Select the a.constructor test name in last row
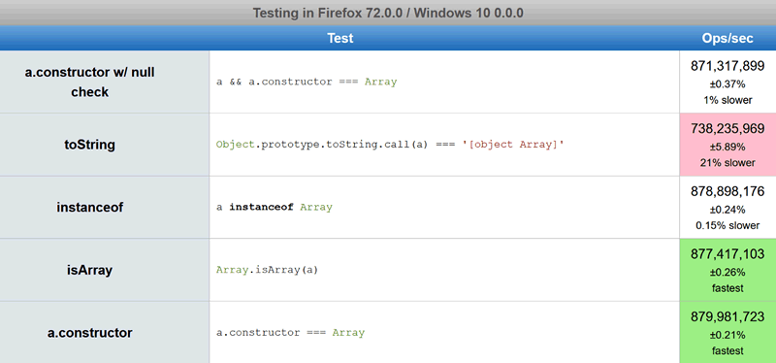776x363 pixels. coord(89,333)
